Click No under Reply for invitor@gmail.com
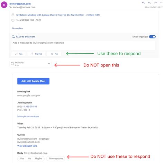This screenshot has height=164, width=164. (x=29, y=158)
